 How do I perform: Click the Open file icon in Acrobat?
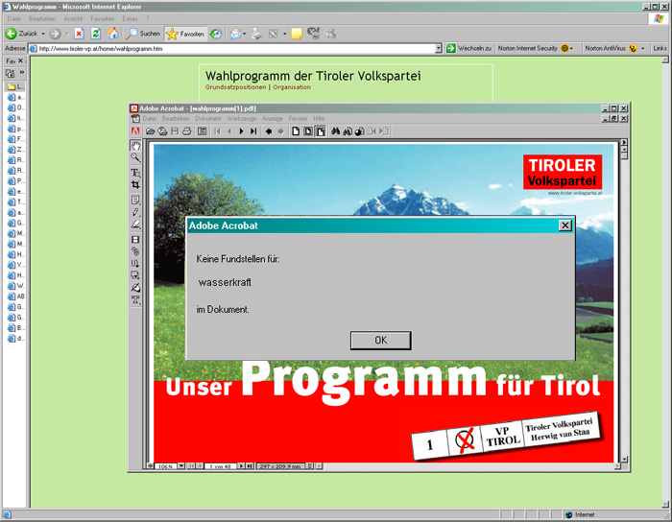150,131
